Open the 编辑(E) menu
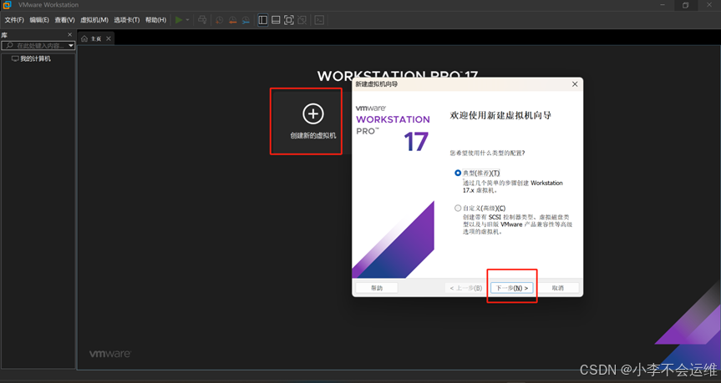 click(39, 20)
